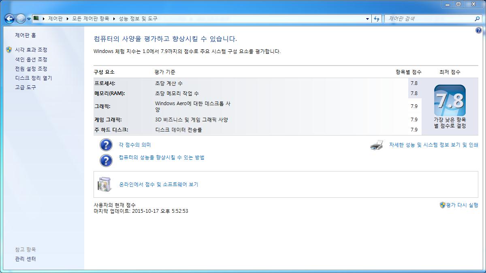The image size is (486, 273).
Task: Click the 가장 낮은 항목별 점수로 결정 caption
Action: coord(450,123)
